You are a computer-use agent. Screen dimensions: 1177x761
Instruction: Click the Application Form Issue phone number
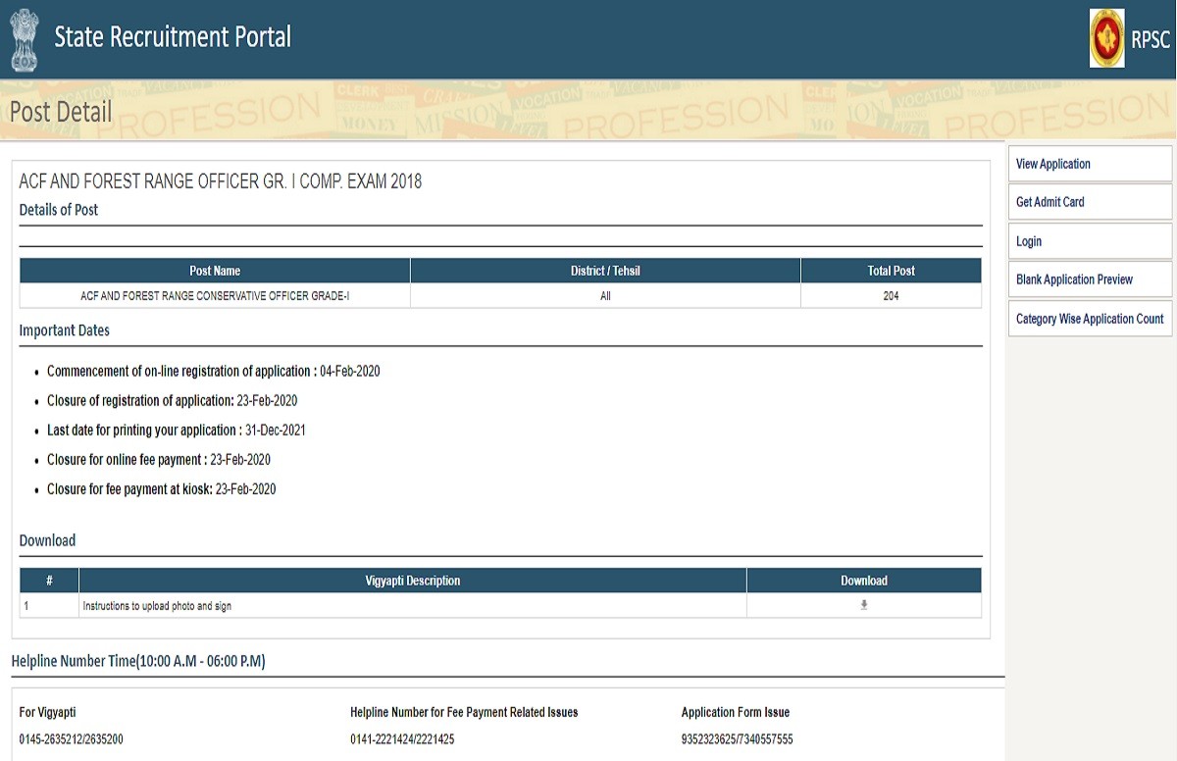(x=737, y=739)
